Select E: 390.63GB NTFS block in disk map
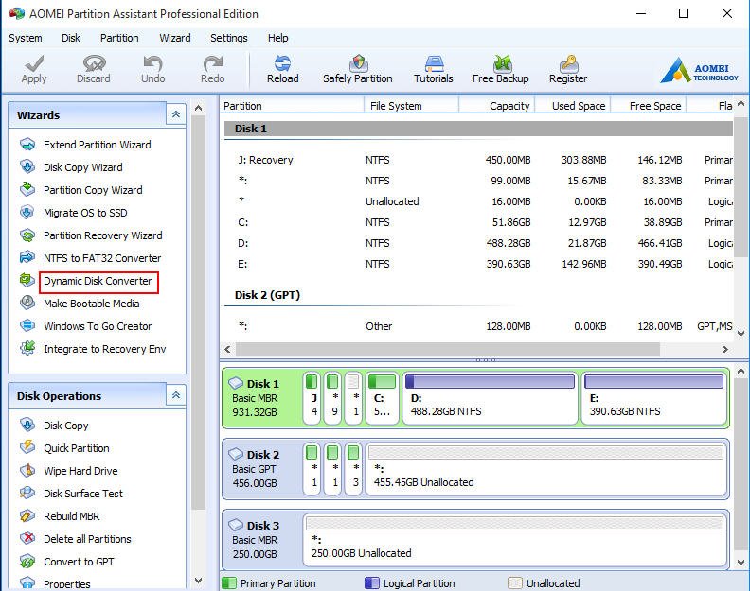 pyautogui.click(x=653, y=398)
